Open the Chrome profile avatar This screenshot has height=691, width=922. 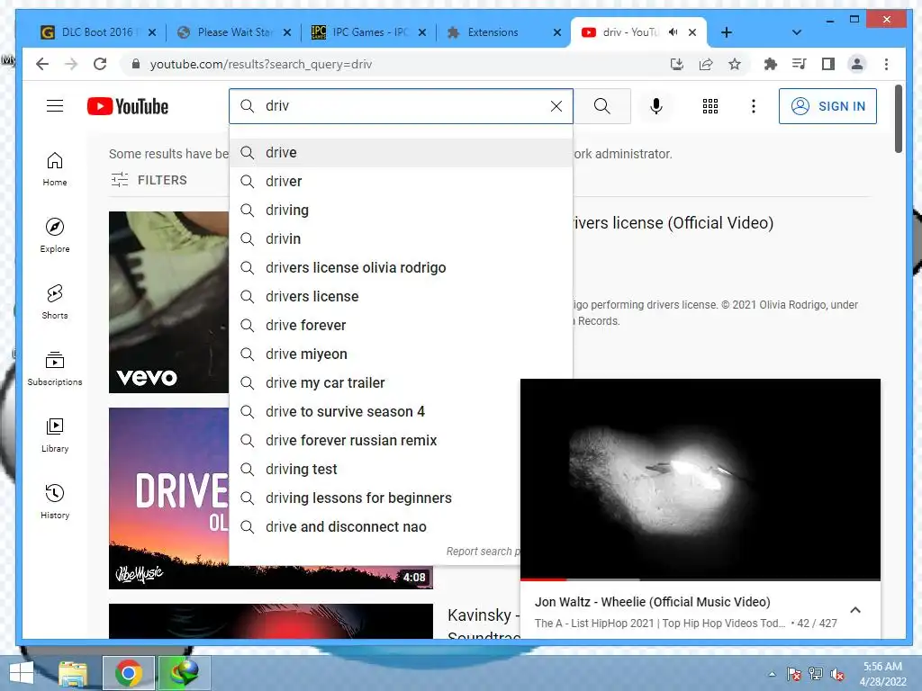[x=857, y=64]
